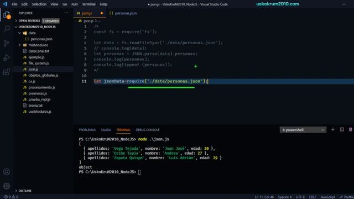354x199 pixels.
Task: Click the 1 UNSAVED badge
Action: click(51, 21)
